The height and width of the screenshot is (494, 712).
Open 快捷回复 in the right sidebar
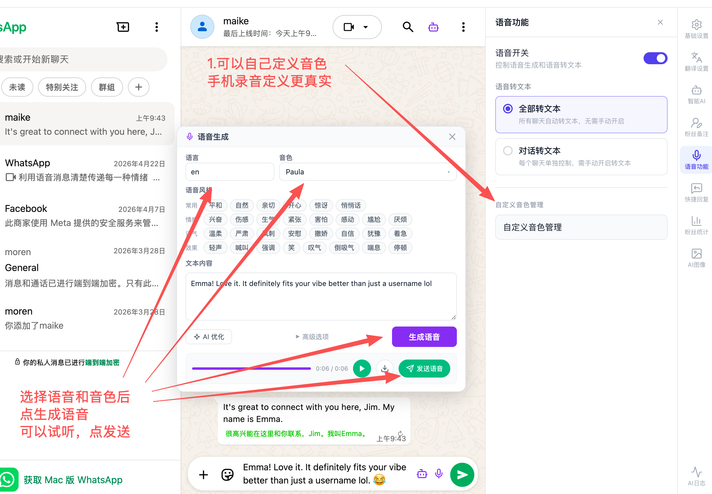[696, 192]
